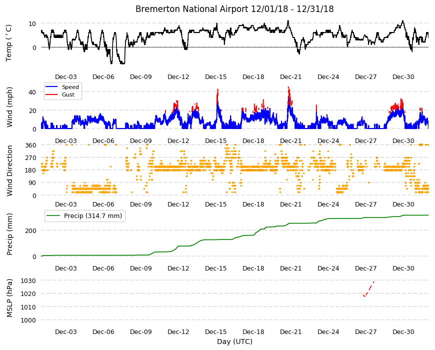Click Dec-15 tick label under temperature plot
Viewport: 435px width, 350px height.
click(216, 77)
